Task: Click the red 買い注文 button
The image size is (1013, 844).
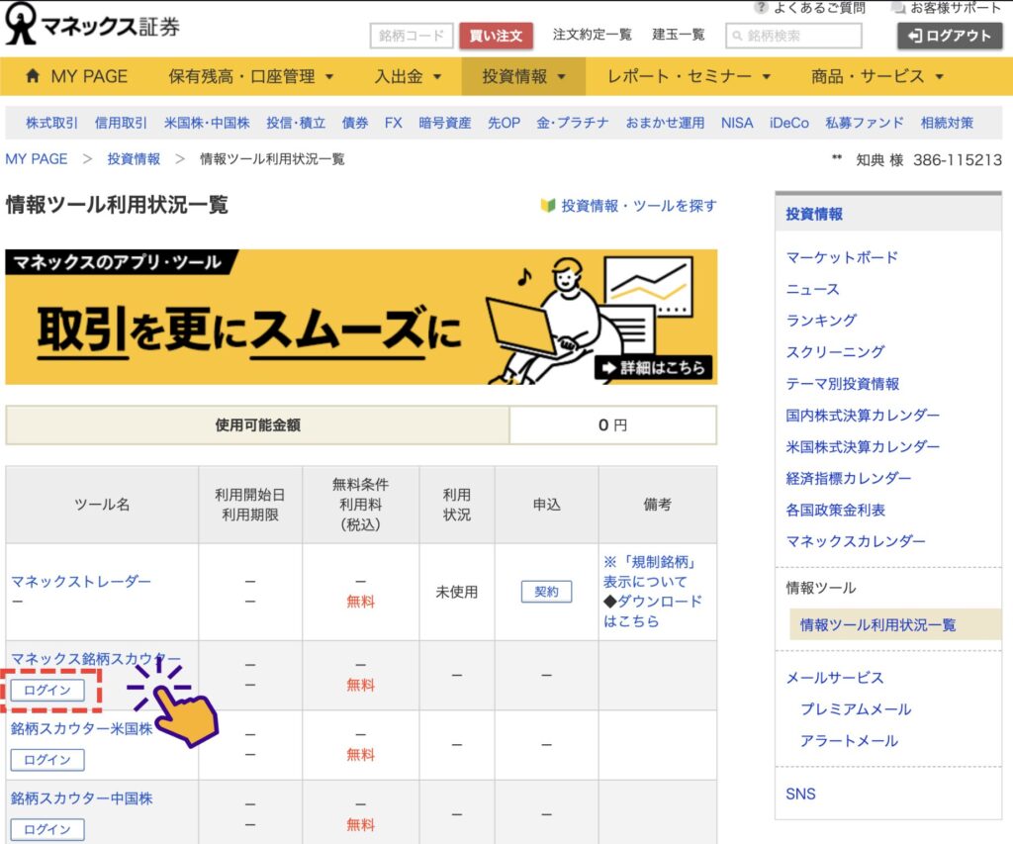Action: click(497, 36)
